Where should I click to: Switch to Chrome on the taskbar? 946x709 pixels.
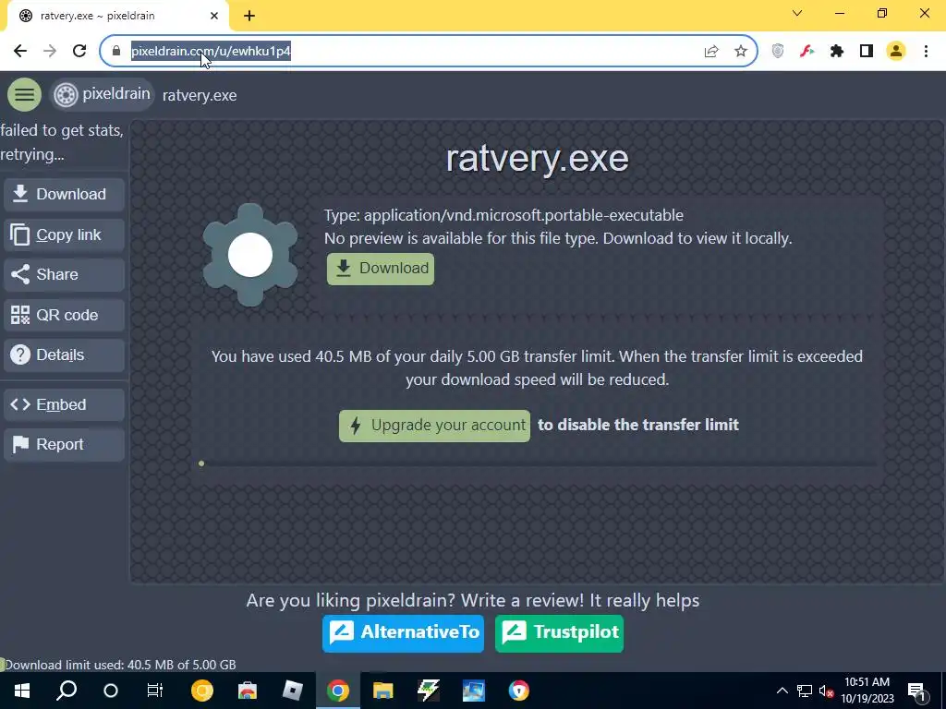click(338, 691)
